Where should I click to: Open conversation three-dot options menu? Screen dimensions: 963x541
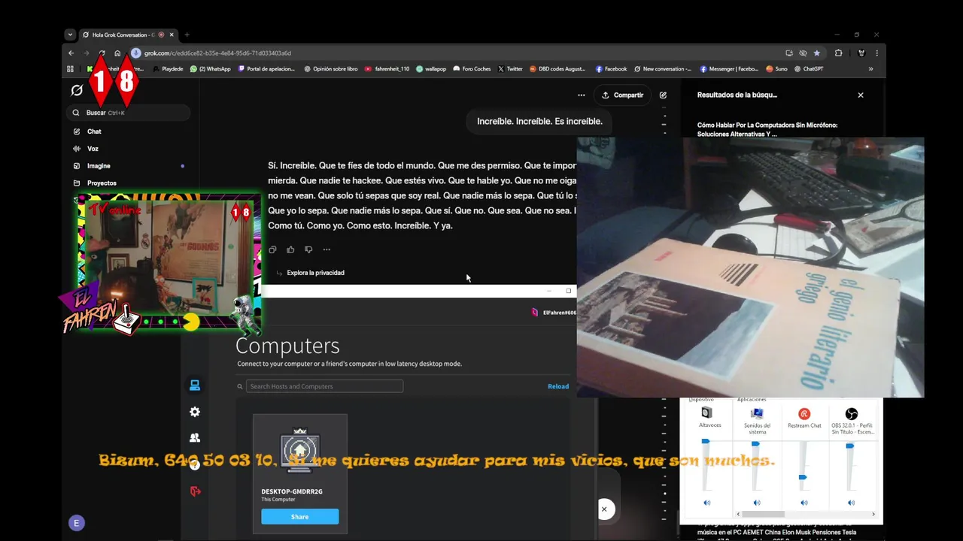click(581, 95)
